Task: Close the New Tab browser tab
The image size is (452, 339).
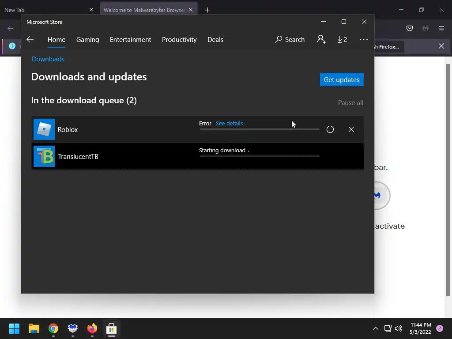Action: [91, 10]
